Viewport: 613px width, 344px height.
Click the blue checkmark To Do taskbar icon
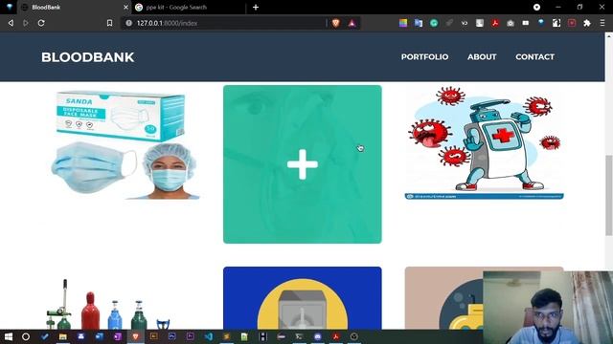(45, 336)
